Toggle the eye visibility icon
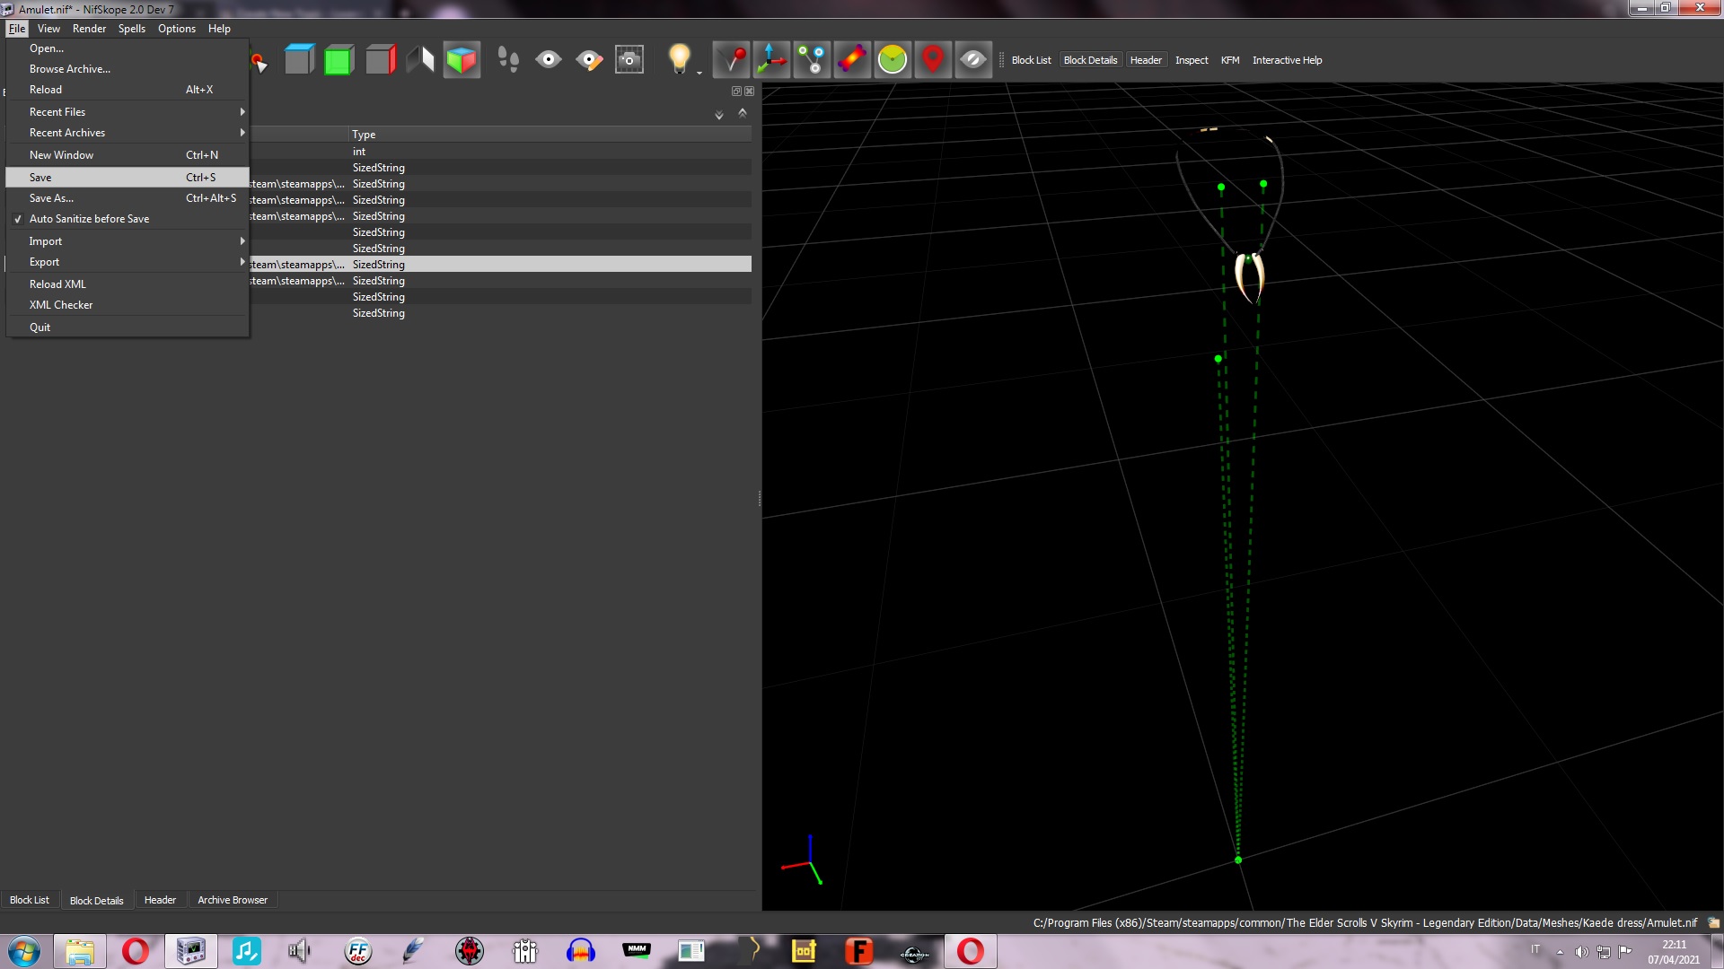This screenshot has height=969, width=1724. pos(549,60)
